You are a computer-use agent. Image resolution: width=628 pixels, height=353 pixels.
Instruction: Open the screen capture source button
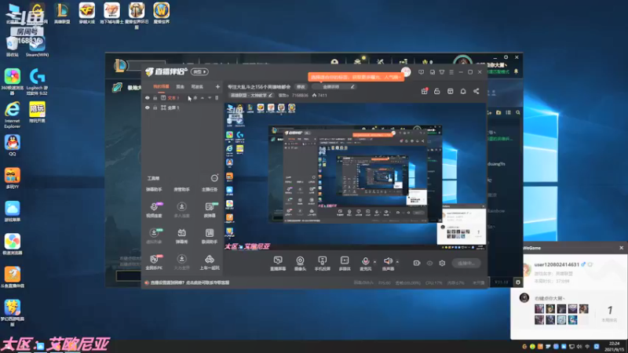tap(278, 264)
